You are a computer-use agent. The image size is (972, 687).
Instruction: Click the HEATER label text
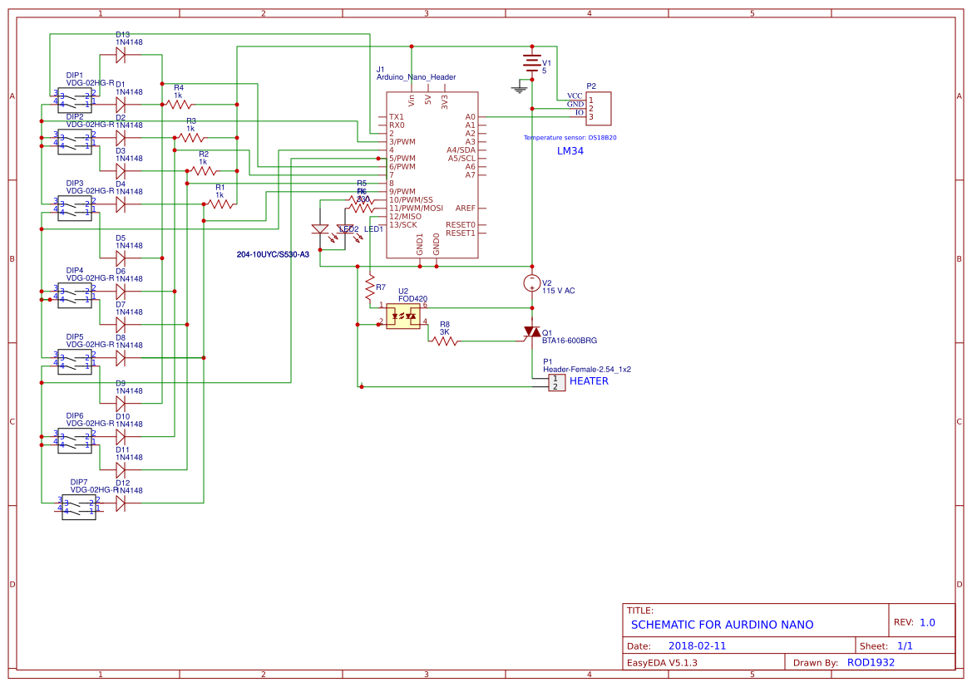click(x=590, y=382)
